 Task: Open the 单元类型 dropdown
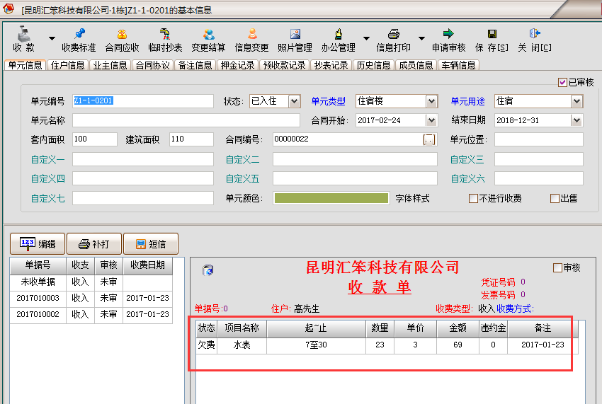[x=431, y=101]
